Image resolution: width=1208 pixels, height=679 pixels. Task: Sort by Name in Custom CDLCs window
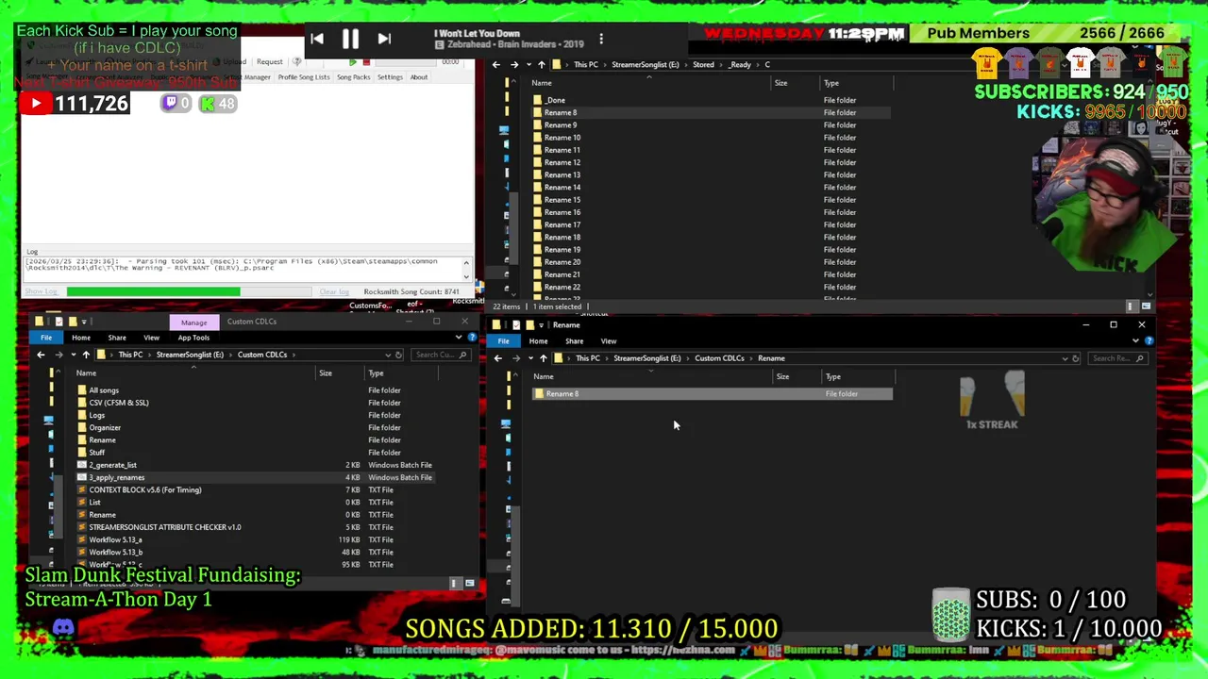pyautogui.click(x=86, y=373)
